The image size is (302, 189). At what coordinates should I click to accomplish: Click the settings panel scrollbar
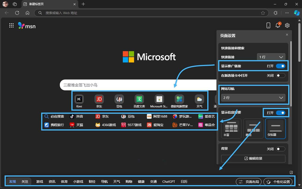click(291, 73)
